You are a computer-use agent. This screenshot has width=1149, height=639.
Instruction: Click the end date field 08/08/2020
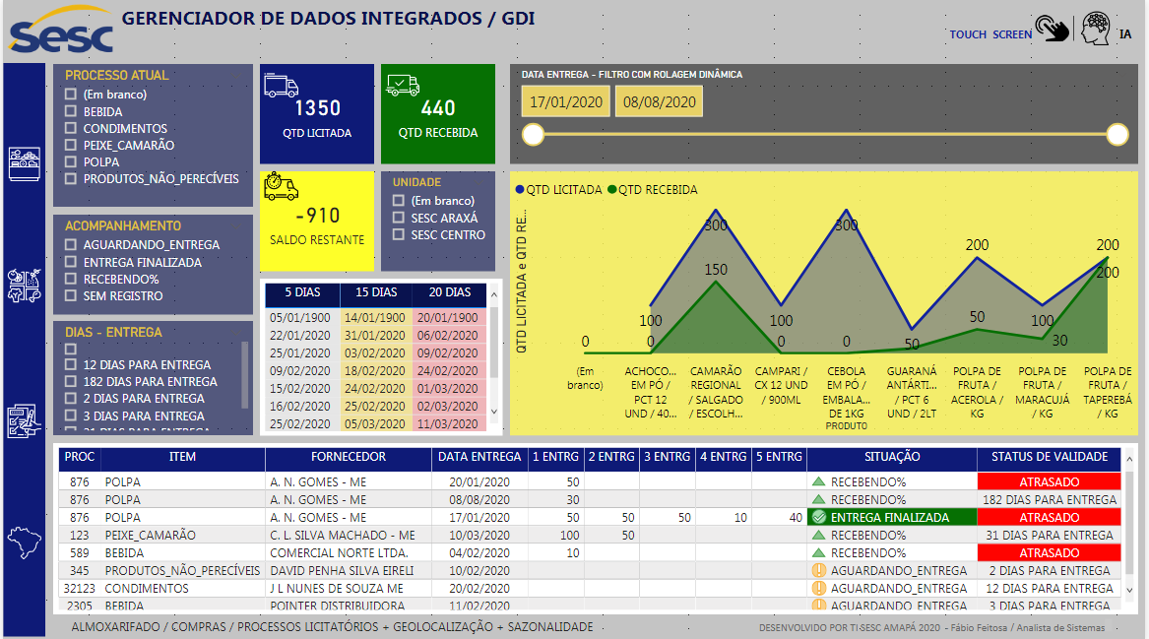pos(659,101)
